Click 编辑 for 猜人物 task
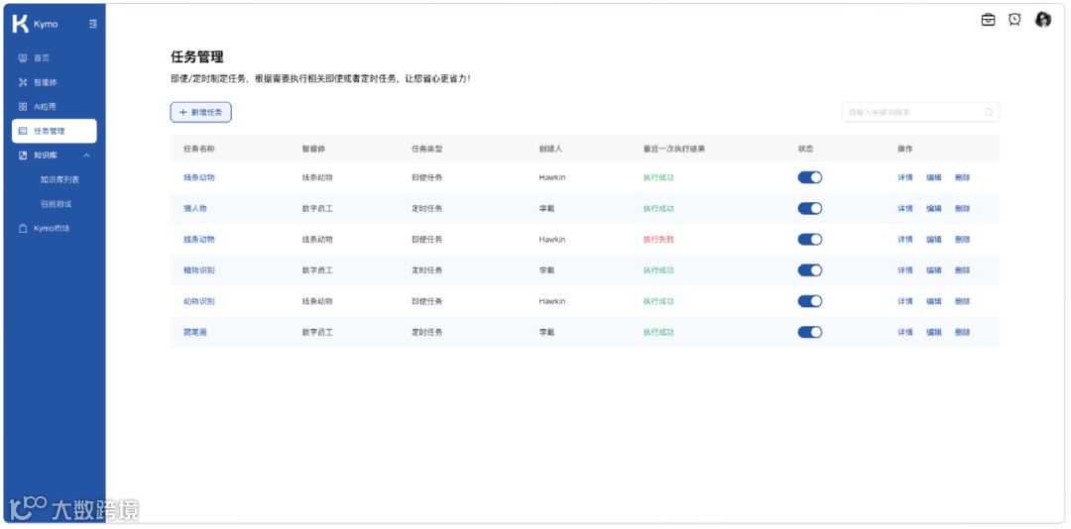Image resolution: width=1071 pixels, height=529 pixels. pos(934,208)
